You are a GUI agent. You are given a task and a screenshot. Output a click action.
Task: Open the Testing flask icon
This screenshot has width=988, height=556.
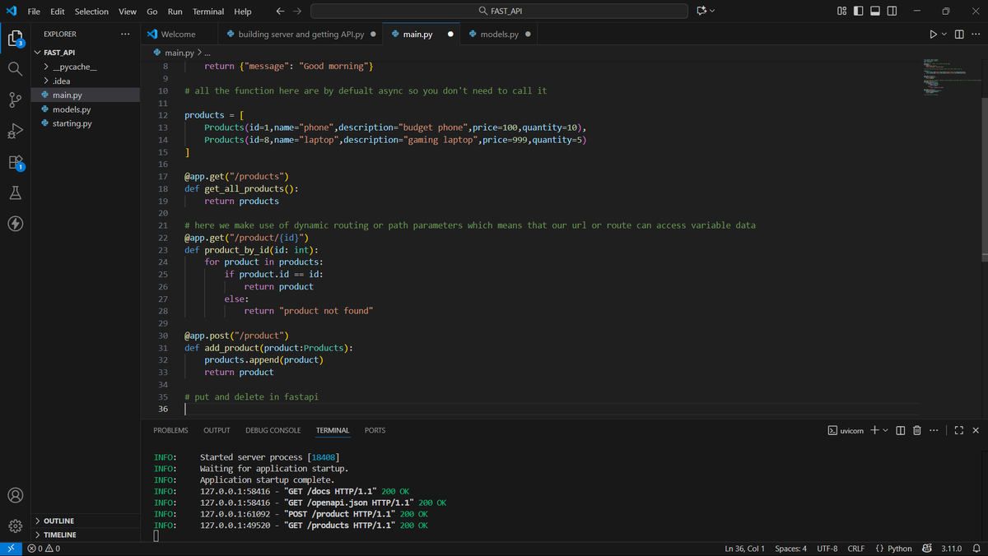15,193
